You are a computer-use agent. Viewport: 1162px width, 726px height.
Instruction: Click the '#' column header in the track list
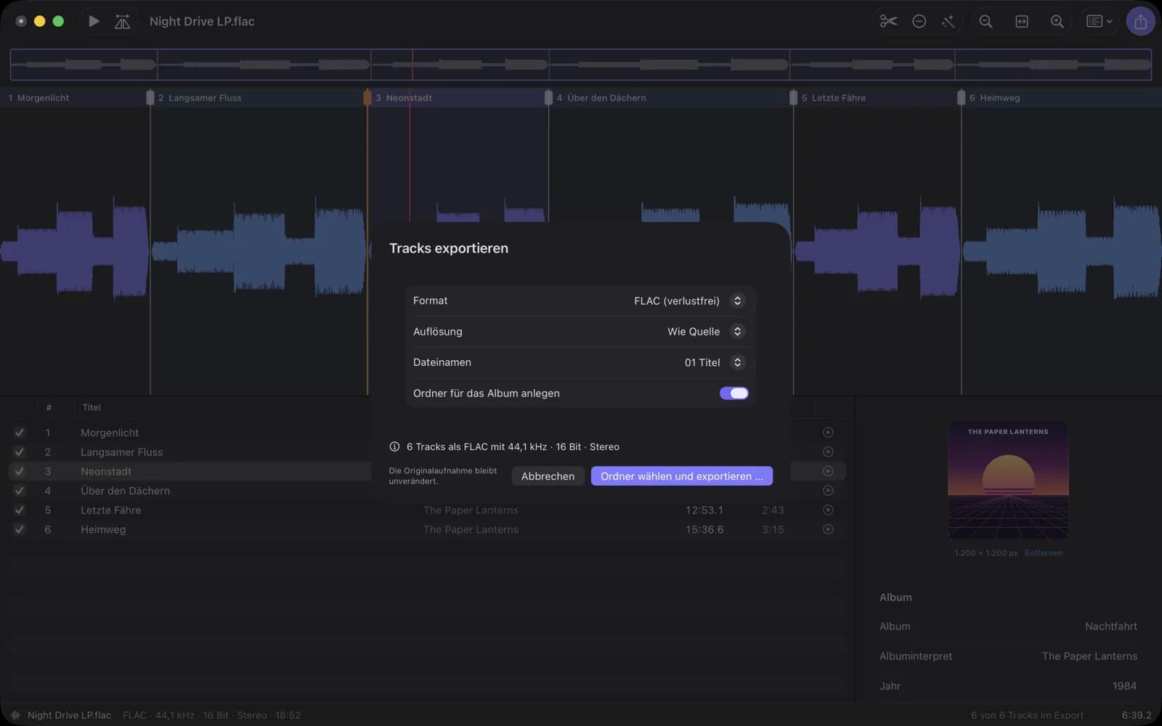pos(49,407)
